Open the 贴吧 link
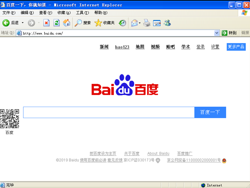 pos(171,47)
